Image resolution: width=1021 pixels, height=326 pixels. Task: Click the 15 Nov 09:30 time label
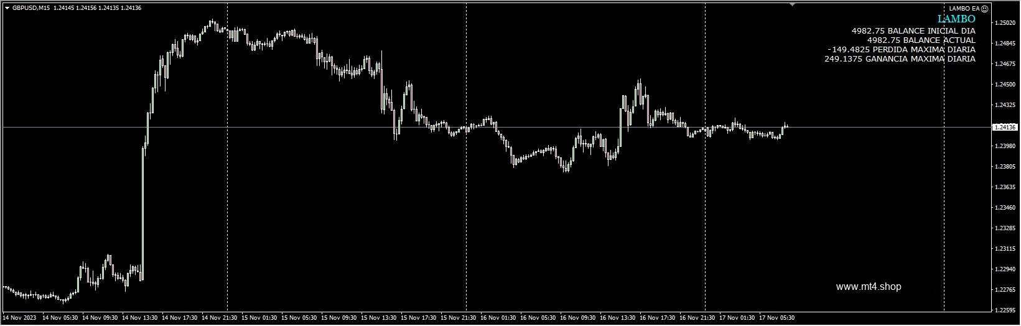(x=338, y=317)
